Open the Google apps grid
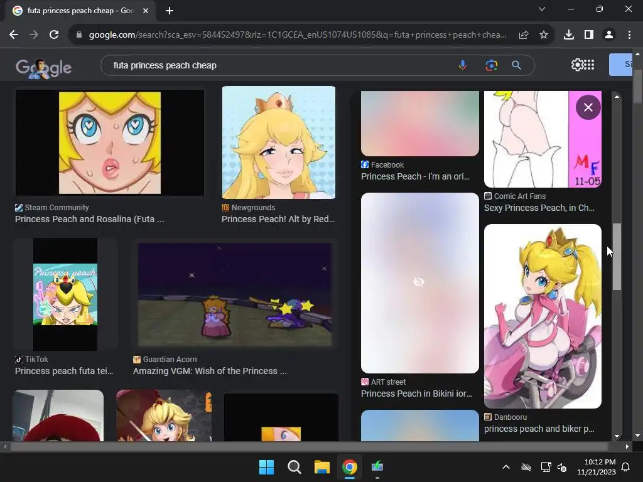 click(x=589, y=65)
